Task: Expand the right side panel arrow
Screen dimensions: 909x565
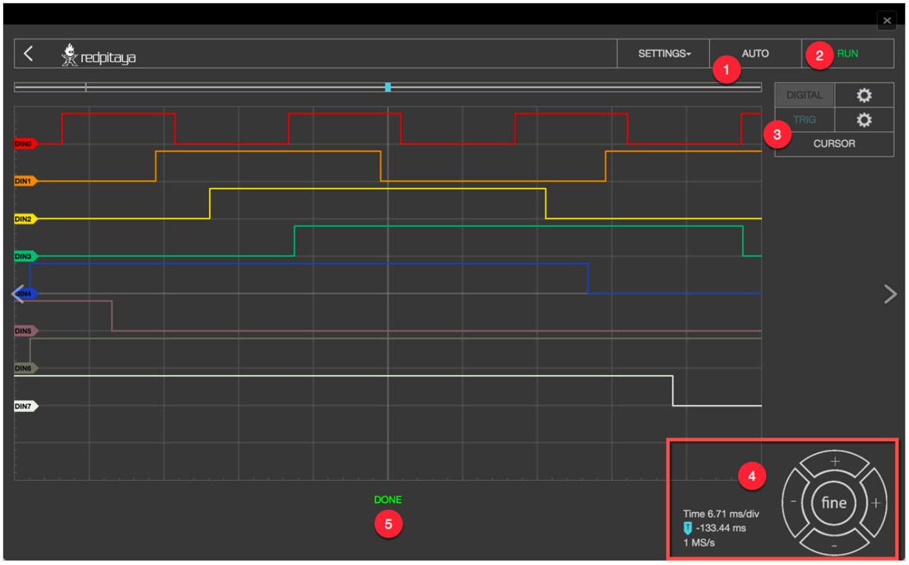Action: click(890, 294)
